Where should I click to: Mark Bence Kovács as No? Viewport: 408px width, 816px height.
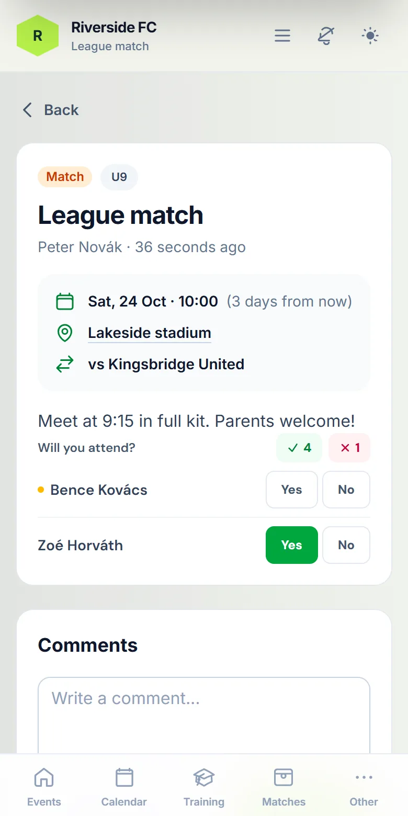tap(346, 490)
